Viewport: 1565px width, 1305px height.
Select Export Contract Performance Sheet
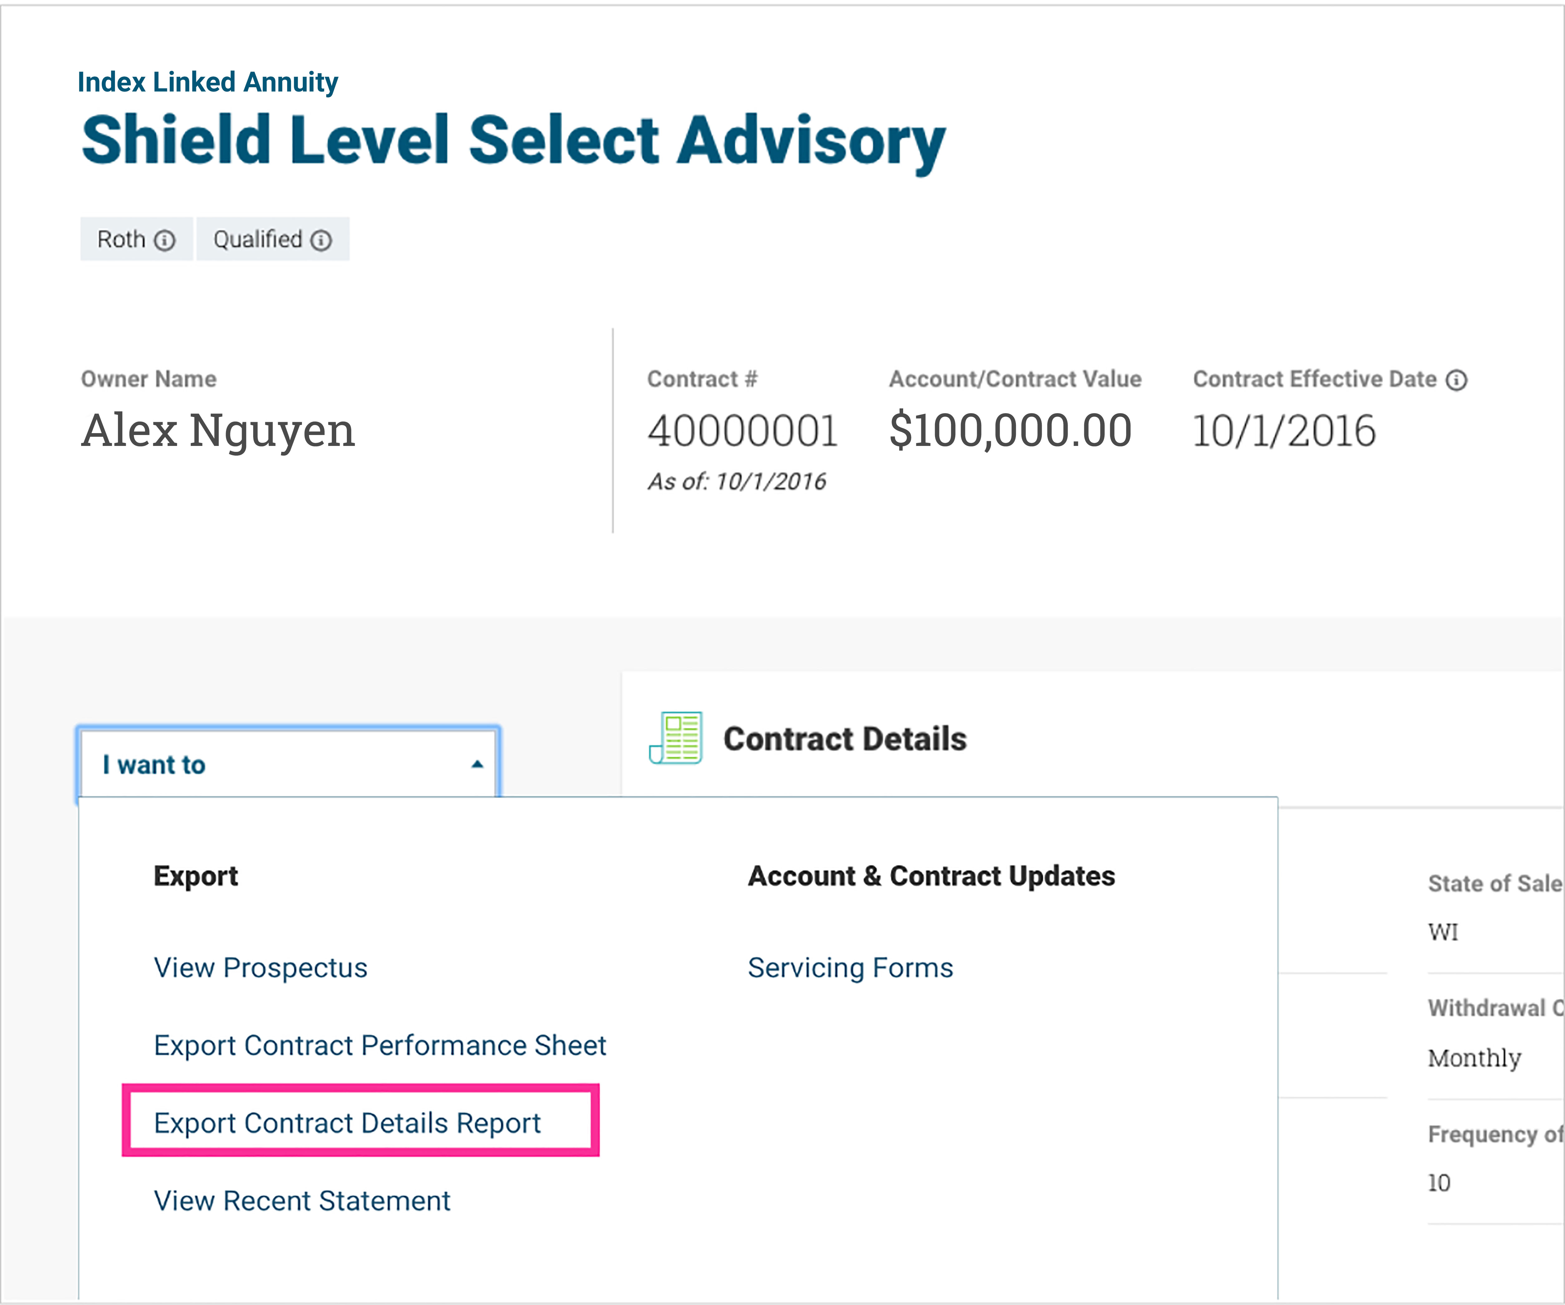[379, 1045]
